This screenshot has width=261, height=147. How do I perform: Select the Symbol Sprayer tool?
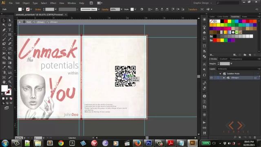click(4, 73)
